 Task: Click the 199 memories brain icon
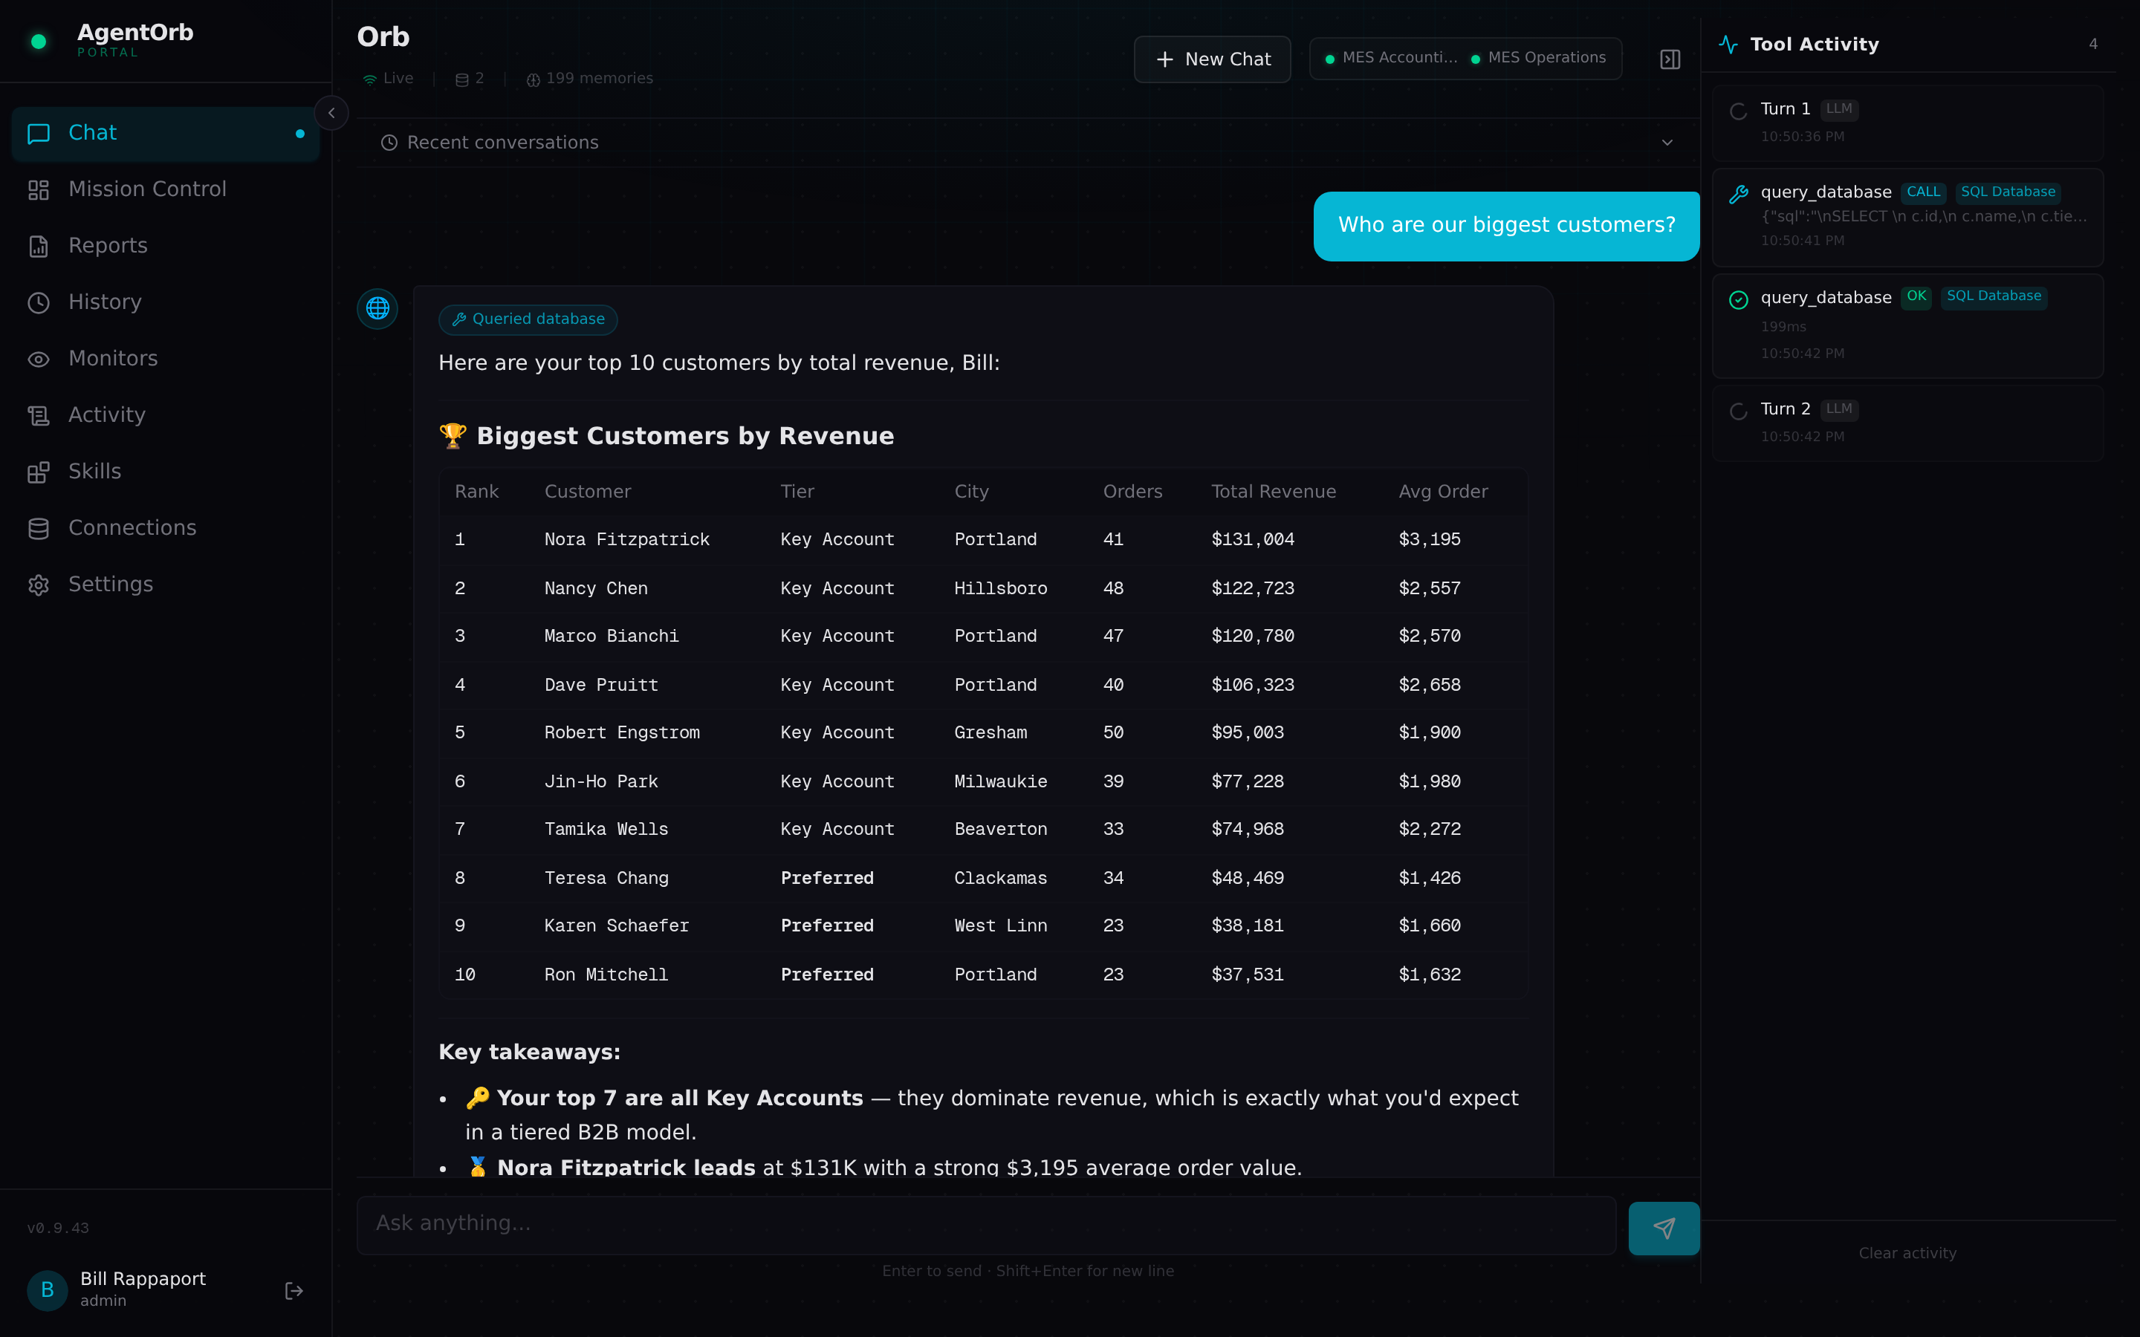[534, 79]
